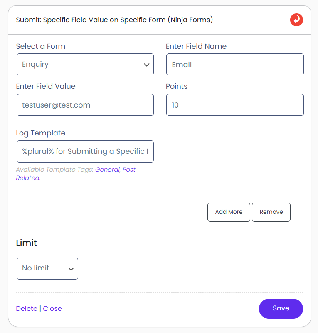Click the Points input field showing 10
This screenshot has width=318, height=333.
click(235, 105)
